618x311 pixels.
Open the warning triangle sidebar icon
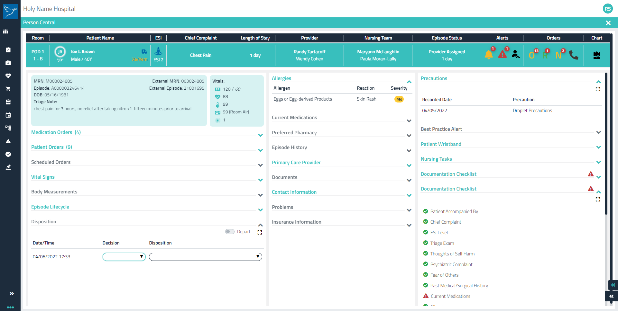(8, 141)
